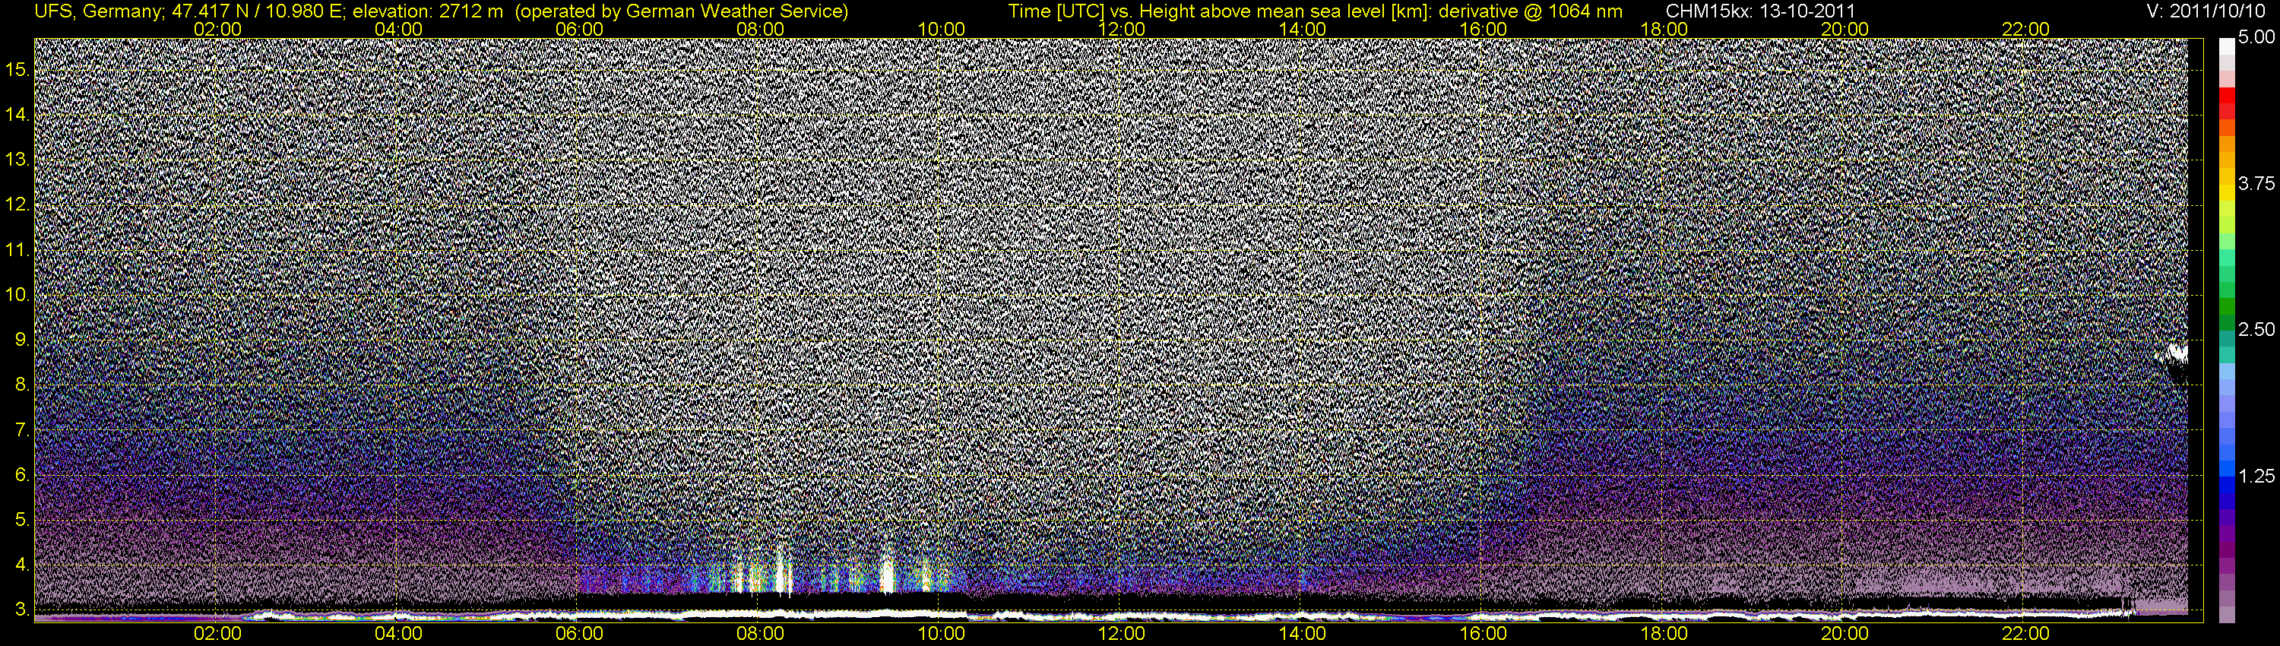Click the 04:00 label on the bottom time axis
Viewport: 2280px width, 646px height.
point(398,634)
